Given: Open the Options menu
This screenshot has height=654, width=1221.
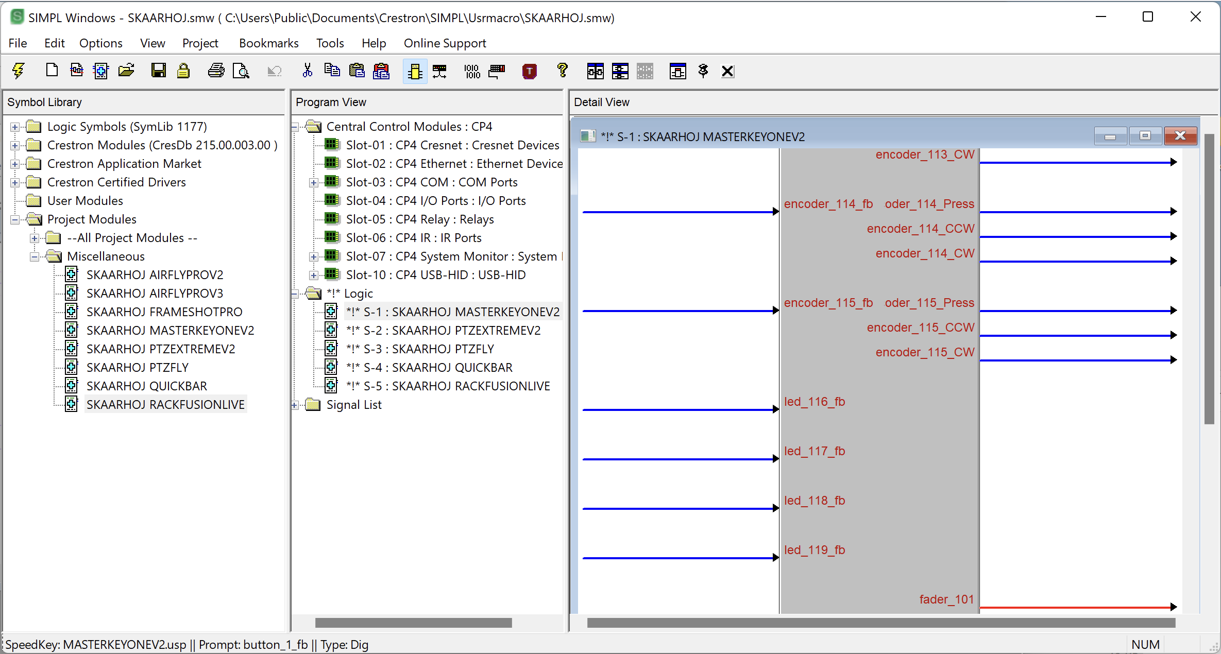Looking at the screenshot, I should point(101,43).
